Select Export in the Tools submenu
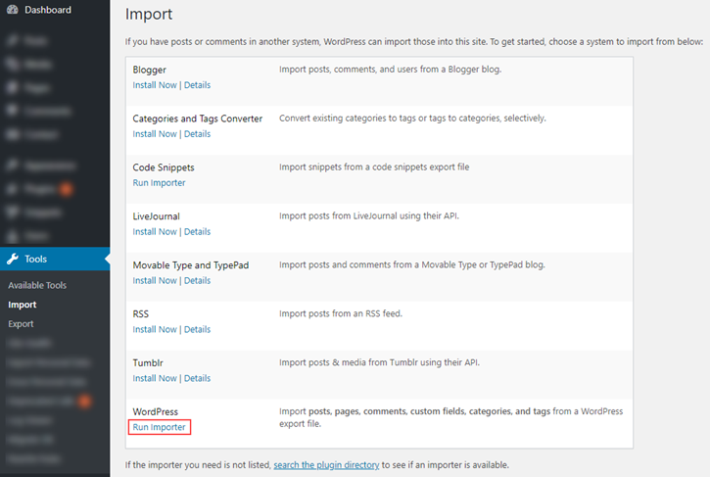This screenshot has height=477, width=710. pos(21,324)
